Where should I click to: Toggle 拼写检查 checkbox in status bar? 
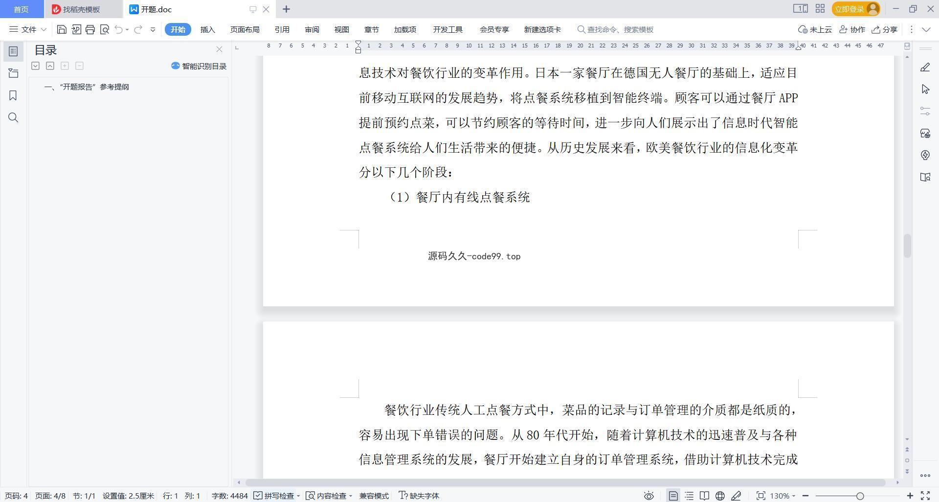[x=258, y=496]
